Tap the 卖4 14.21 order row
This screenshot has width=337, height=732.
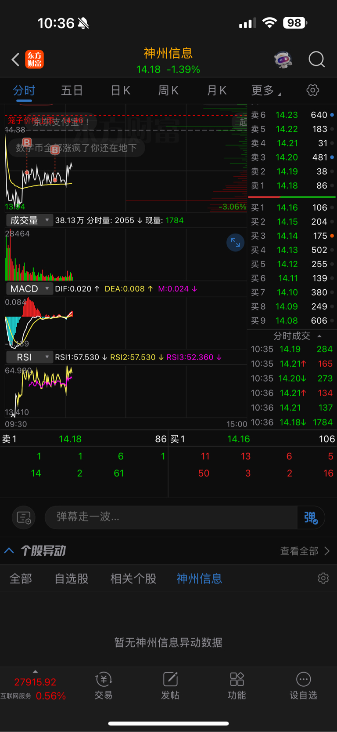click(292, 143)
